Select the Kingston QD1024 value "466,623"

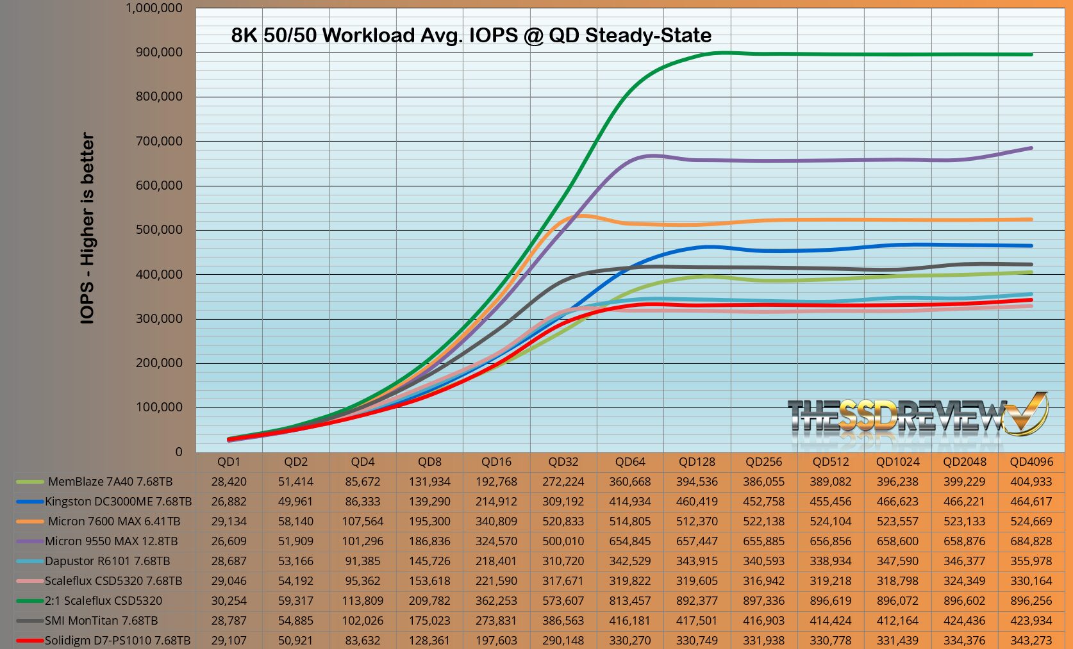[897, 502]
